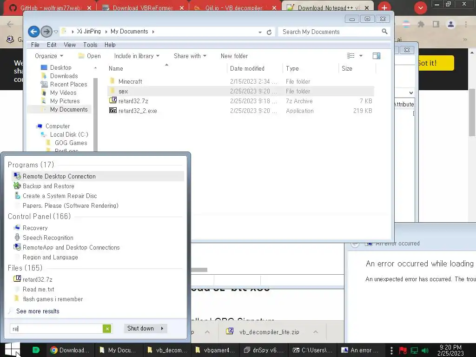Open the Share with dropdown
This screenshot has height=357, width=476.
(x=190, y=56)
